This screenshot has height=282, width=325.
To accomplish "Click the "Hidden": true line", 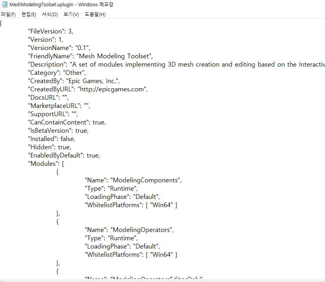I will (x=50, y=147).
